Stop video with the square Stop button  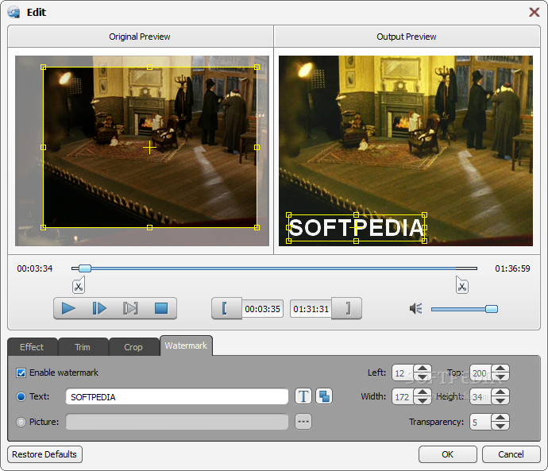(x=161, y=308)
